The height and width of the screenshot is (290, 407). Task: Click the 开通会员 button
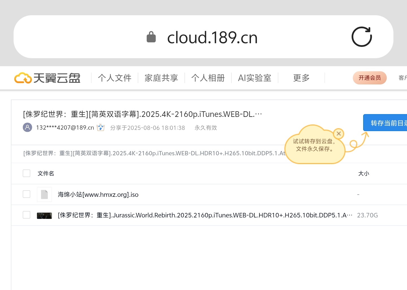coord(370,78)
